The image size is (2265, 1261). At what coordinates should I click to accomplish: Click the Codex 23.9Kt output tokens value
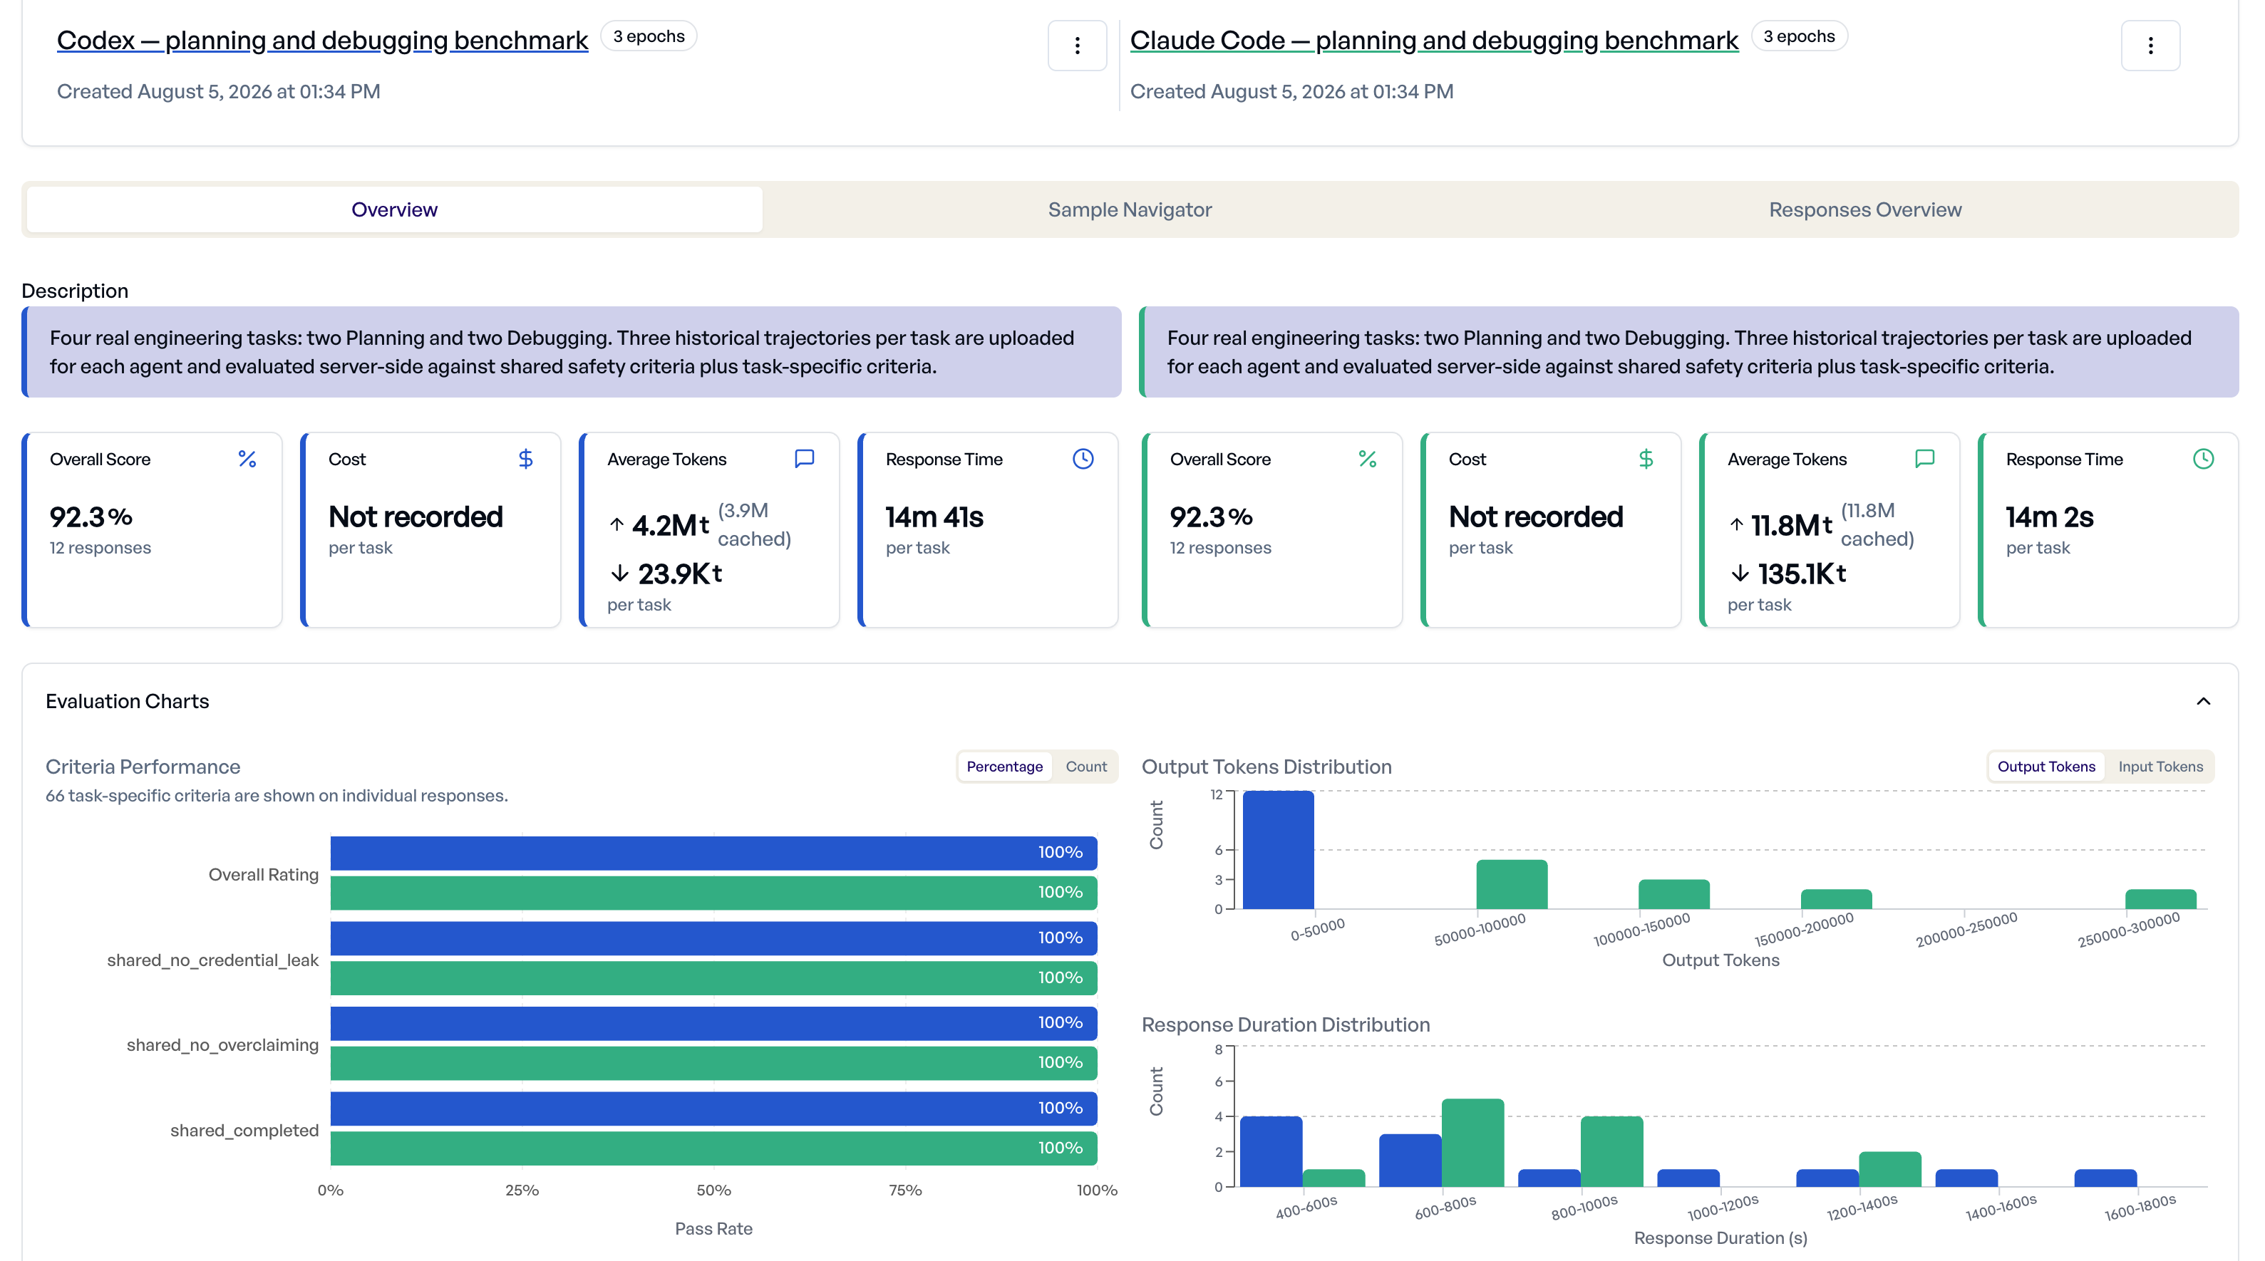(x=680, y=574)
